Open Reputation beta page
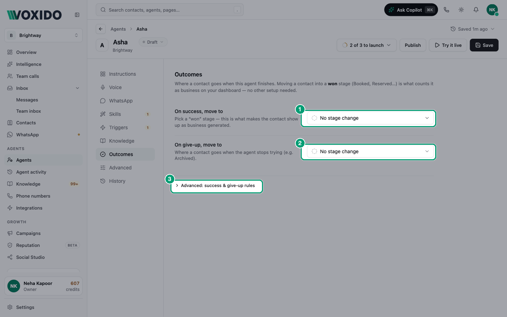Viewport: 507px width, 317px height. pyautogui.click(x=44, y=245)
